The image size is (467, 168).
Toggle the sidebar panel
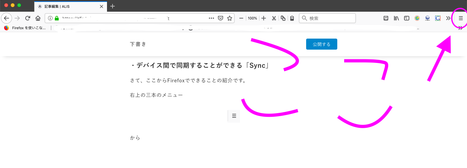(406, 18)
